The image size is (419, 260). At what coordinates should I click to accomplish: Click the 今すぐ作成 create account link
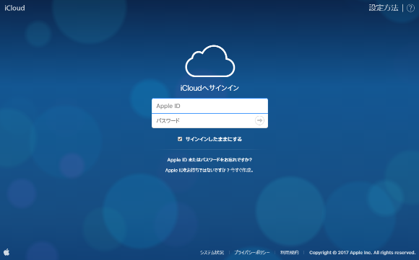point(242,170)
